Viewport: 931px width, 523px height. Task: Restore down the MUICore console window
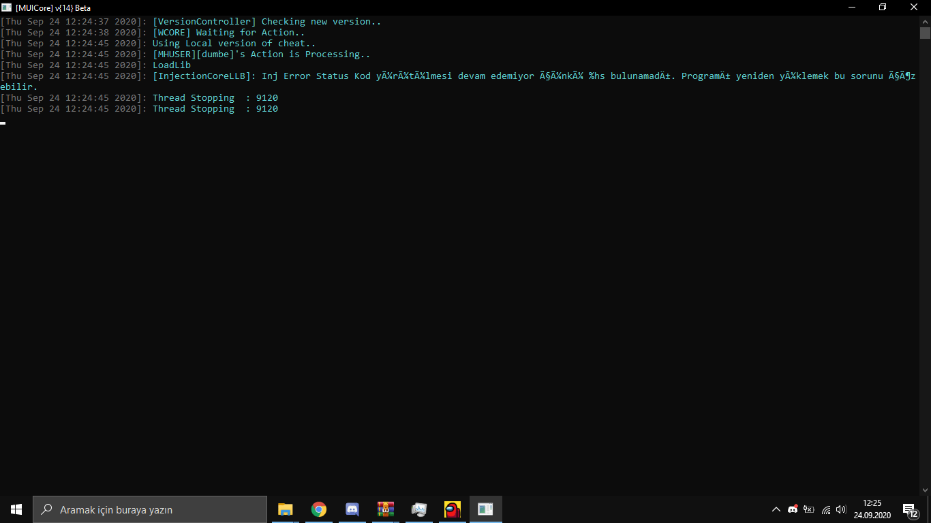point(883,7)
